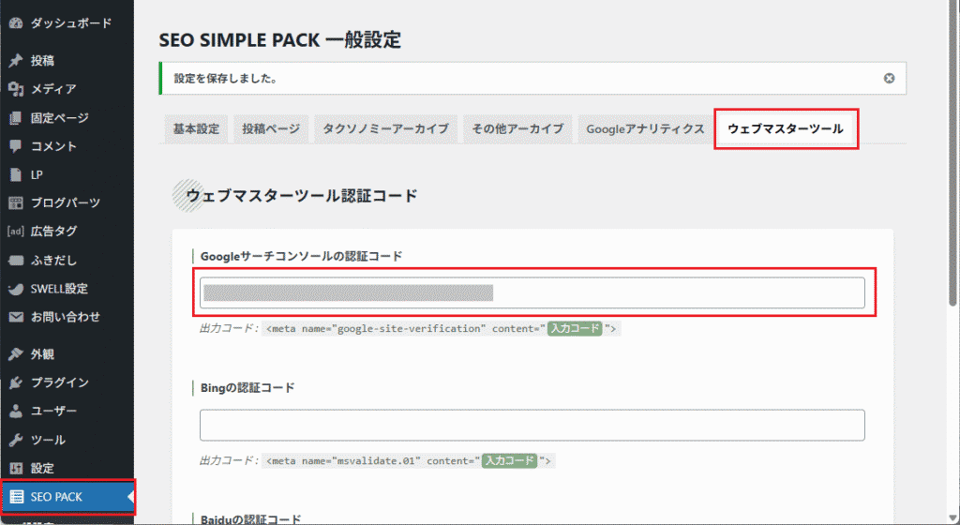Click the pushpin icon next to 投稿
The height and width of the screenshot is (525, 960).
[16, 61]
